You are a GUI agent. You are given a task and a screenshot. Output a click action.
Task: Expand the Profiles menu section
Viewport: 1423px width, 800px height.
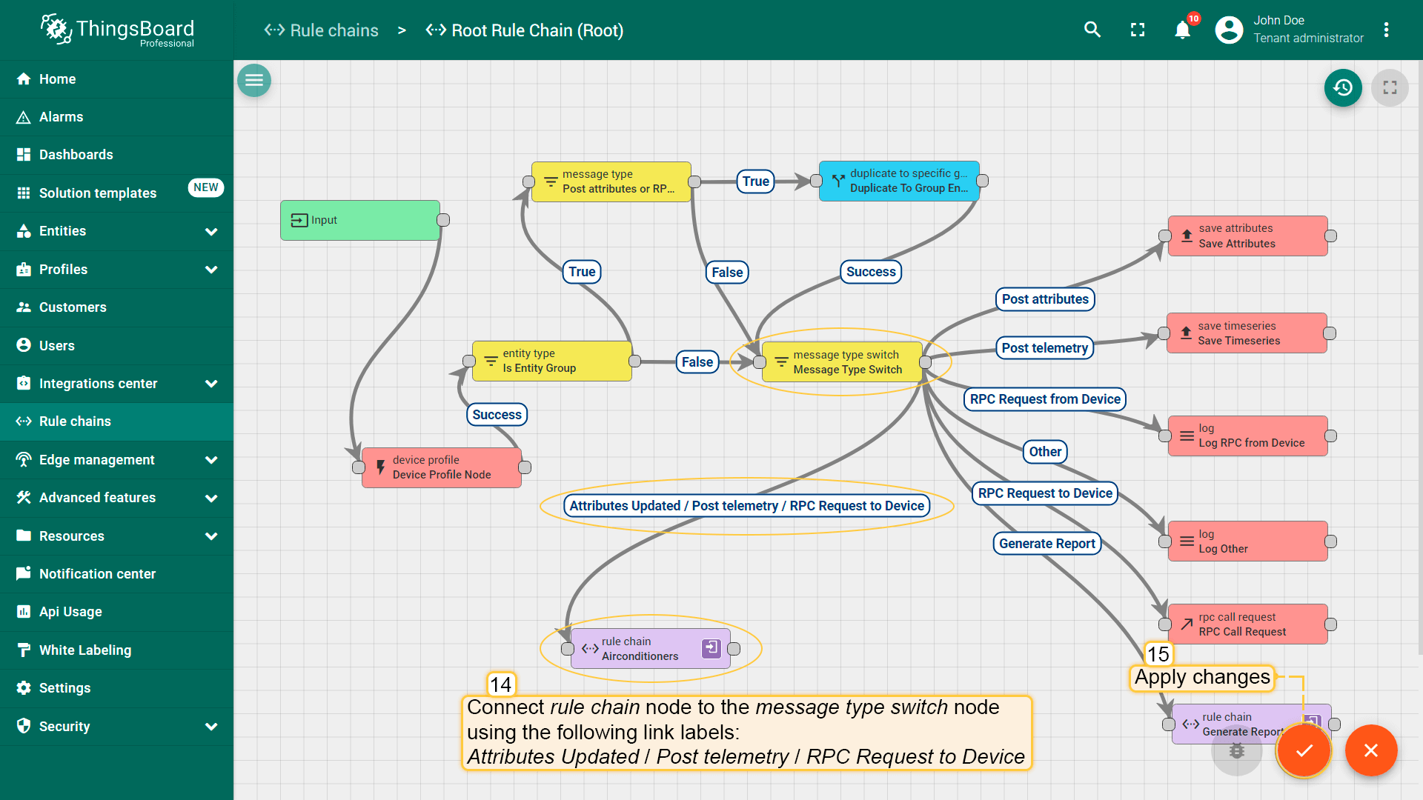coord(211,270)
